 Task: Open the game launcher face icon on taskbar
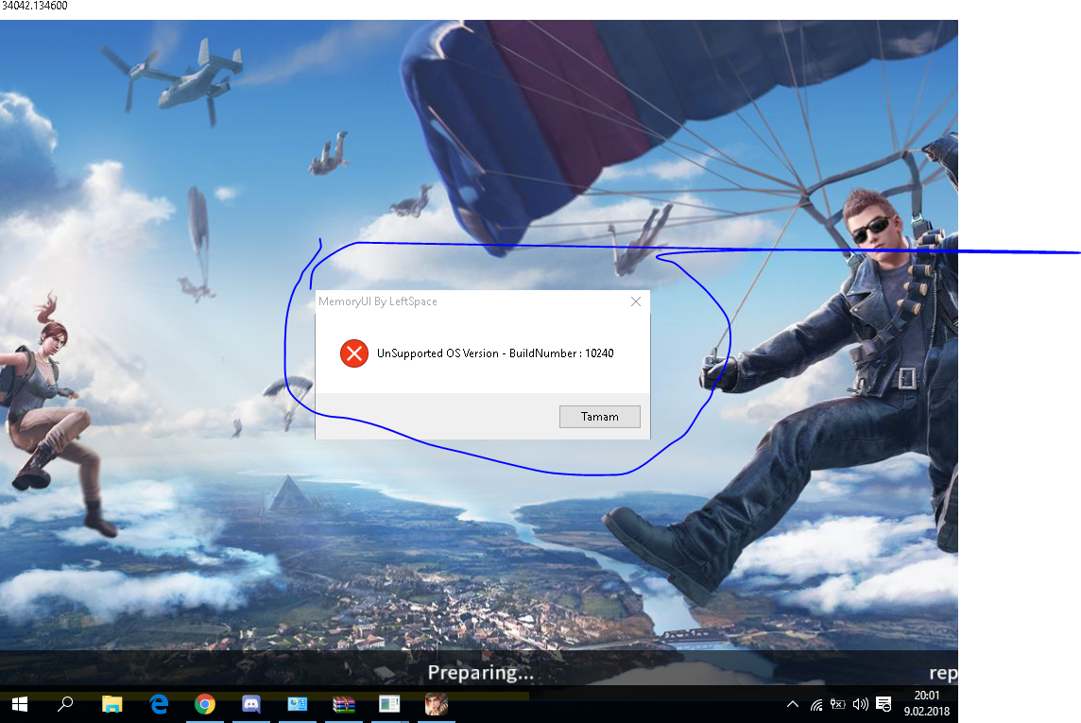pos(436,704)
